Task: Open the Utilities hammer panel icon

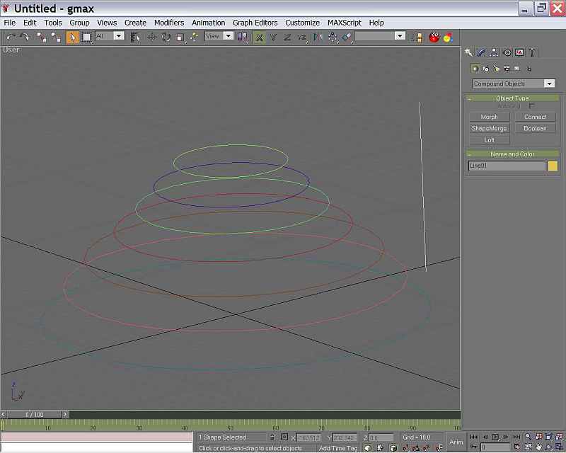Action: click(x=532, y=52)
